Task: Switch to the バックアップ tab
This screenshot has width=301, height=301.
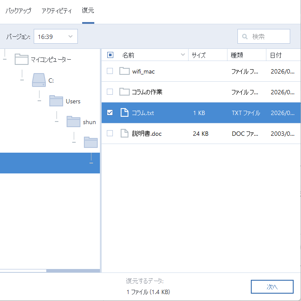Action: click(18, 10)
